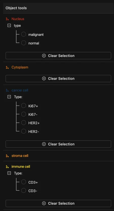Select the orange stroma cell polygon icon
The image size is (114, 211).
pyautogui.click(x=7, y=156)
